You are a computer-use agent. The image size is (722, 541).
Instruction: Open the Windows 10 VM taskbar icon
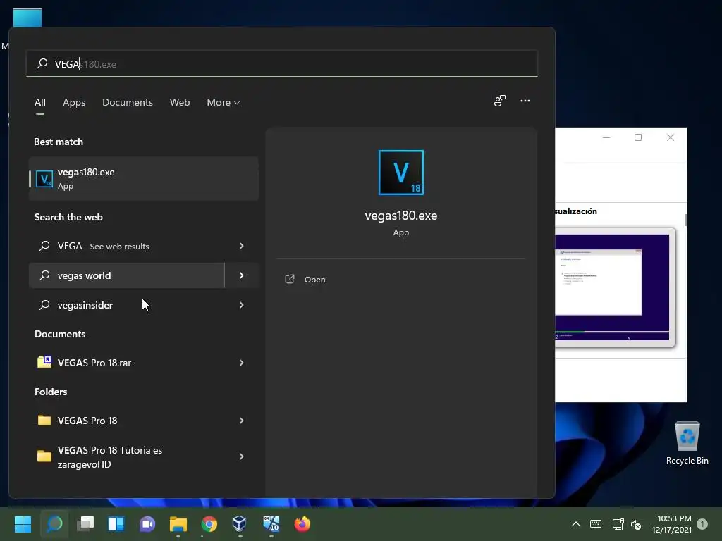click(x=271, y=523)
